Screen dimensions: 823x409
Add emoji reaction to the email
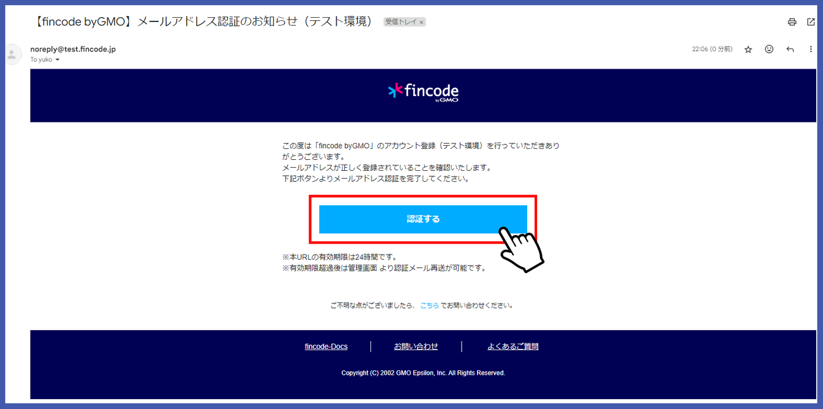[x=769, y=50]
